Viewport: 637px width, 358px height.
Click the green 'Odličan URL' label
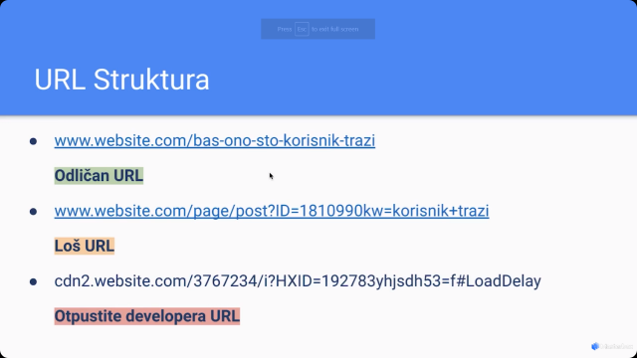(99, 176)
